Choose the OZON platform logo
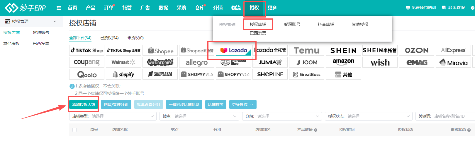 coord(416,50)
